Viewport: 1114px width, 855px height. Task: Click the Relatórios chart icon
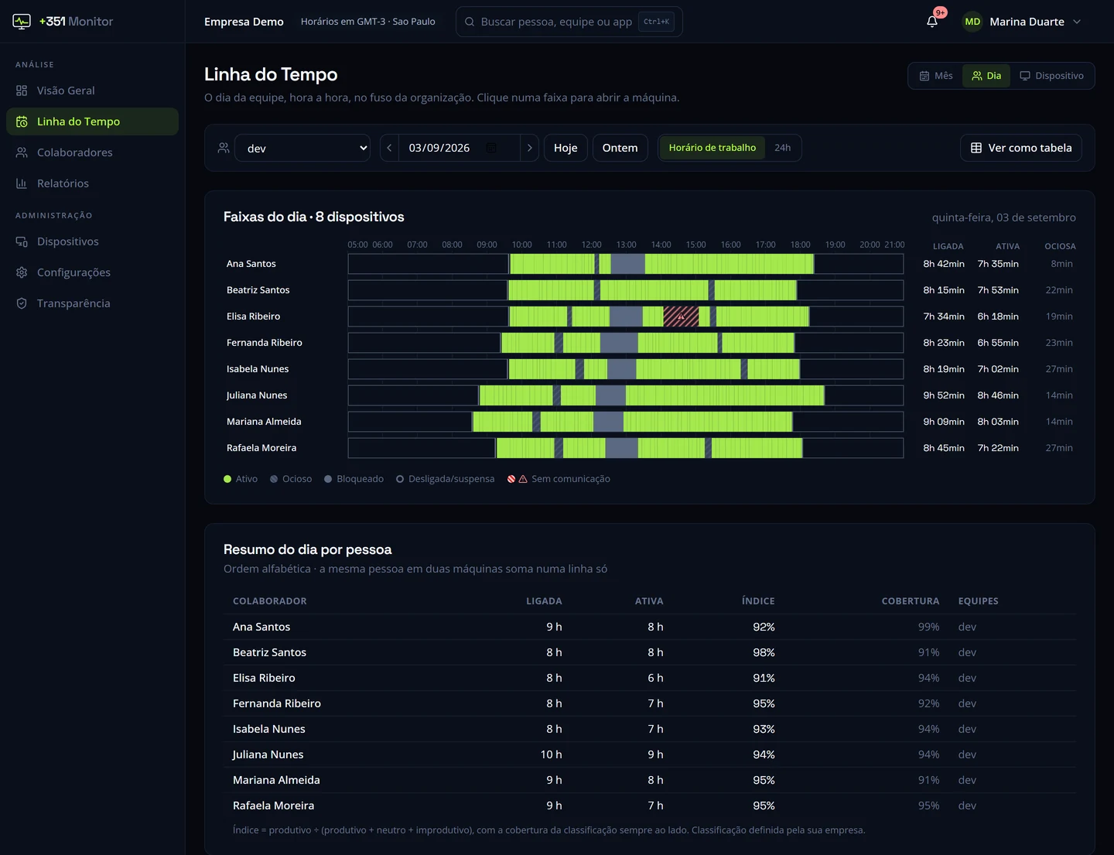(x=22, y=183)
